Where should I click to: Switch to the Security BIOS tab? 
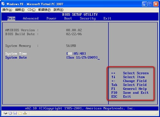pos(88,18)
